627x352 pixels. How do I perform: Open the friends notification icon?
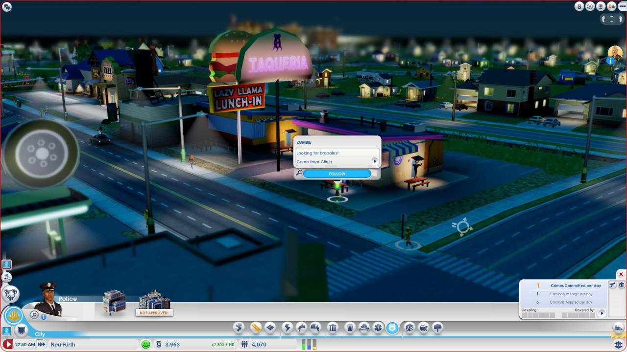coord(611,6)
